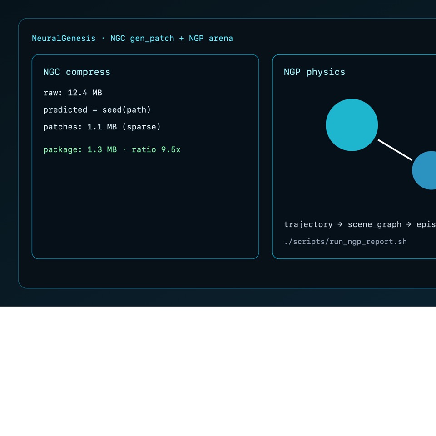
Task: Click the ./scripts/run_ngp_report.sh path
Action: pyautogui.click(x=345, y=242)
